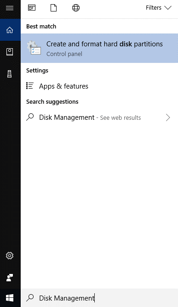Click the Search suggestions heading

pyautogui.click(x=52, y=101)
